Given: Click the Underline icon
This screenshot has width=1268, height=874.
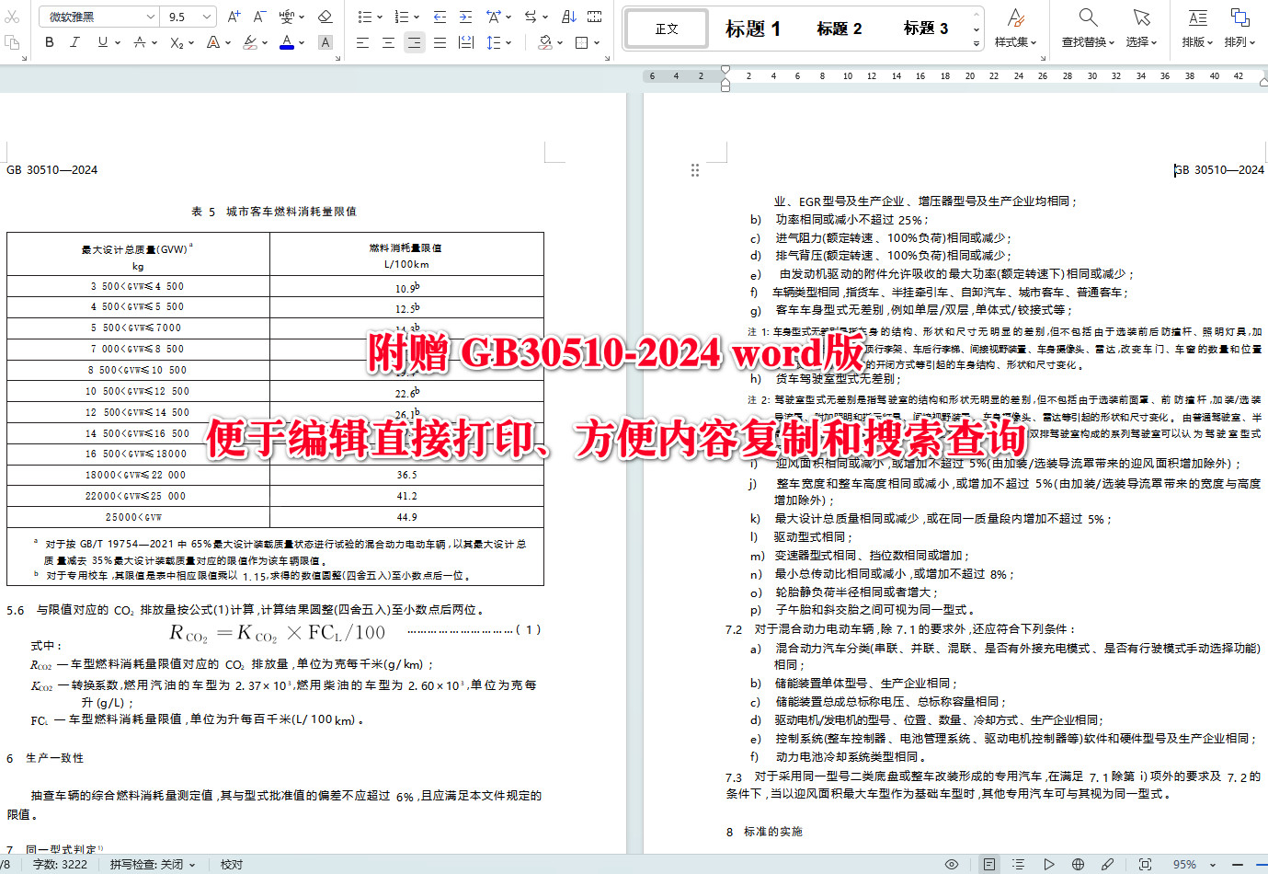Looking at the screenshot, I should pos(102,42).
